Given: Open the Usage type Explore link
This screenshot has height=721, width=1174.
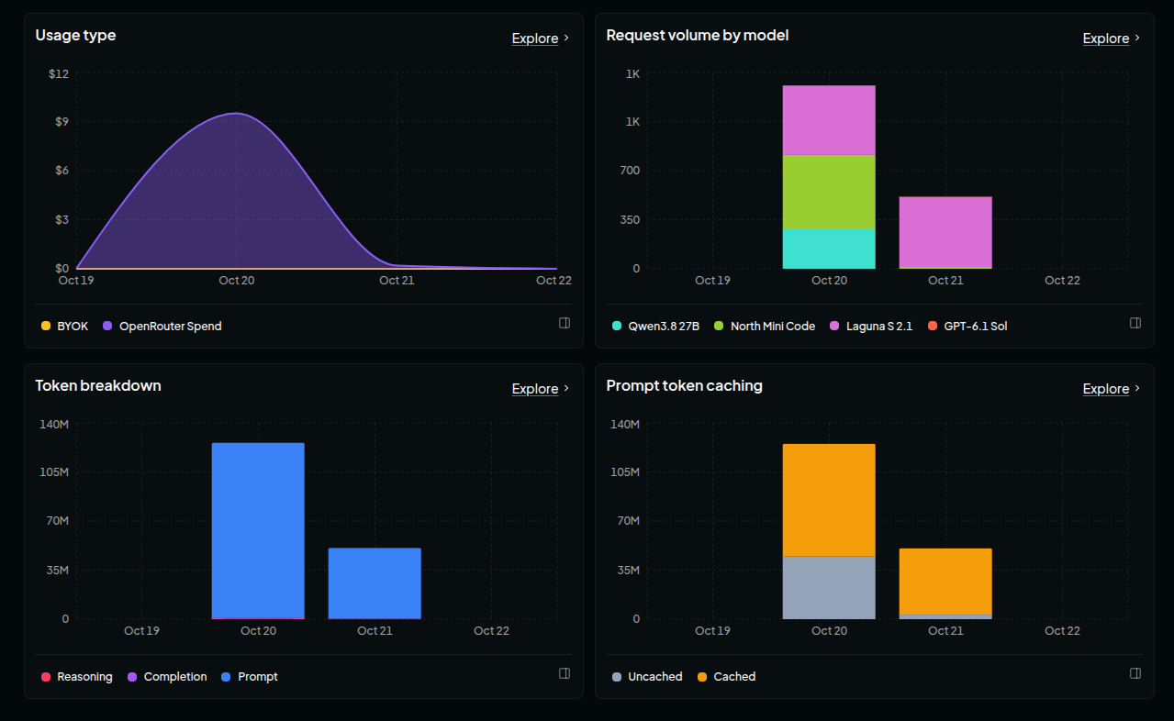Looking at the screenshot, I should (535, 39).
